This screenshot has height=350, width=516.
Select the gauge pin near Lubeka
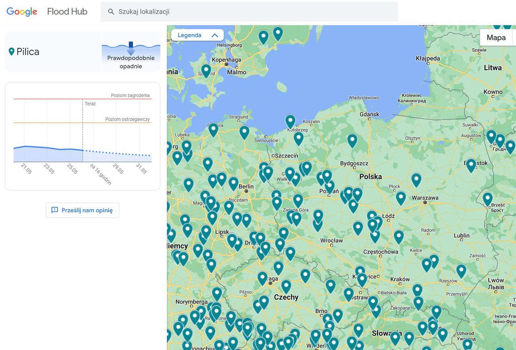(x=186, y=147)
